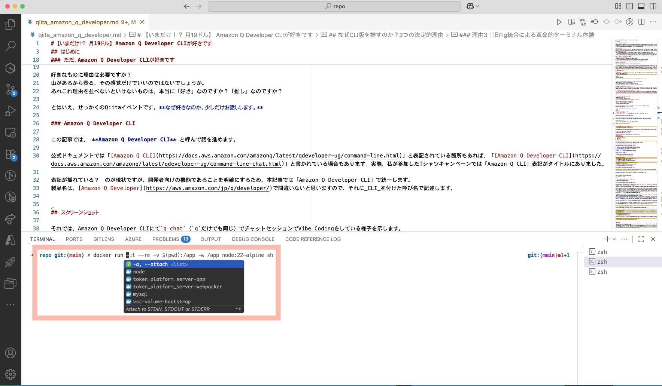Maximize the terminal panel

tap(641, 239)
